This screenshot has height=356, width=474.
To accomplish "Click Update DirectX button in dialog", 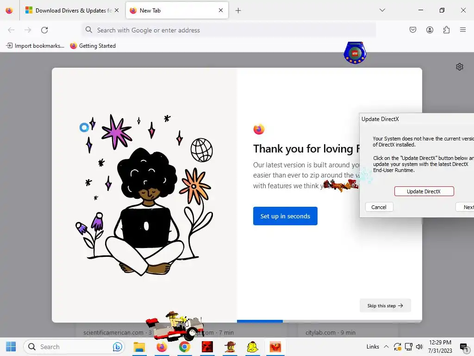I will (424, 191).
